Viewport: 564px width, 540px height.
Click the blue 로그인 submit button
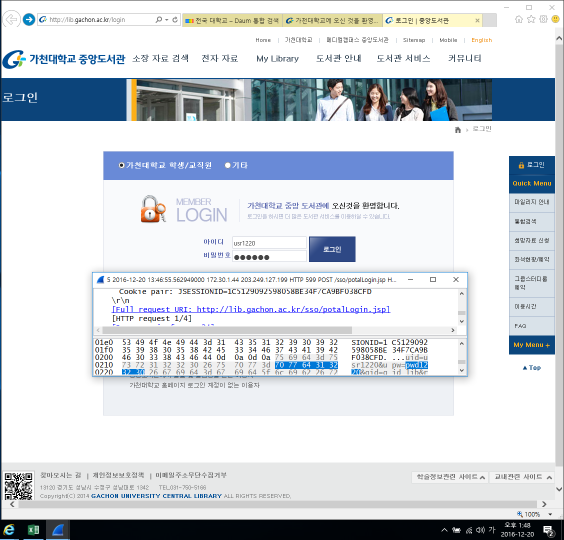point(332,249)
